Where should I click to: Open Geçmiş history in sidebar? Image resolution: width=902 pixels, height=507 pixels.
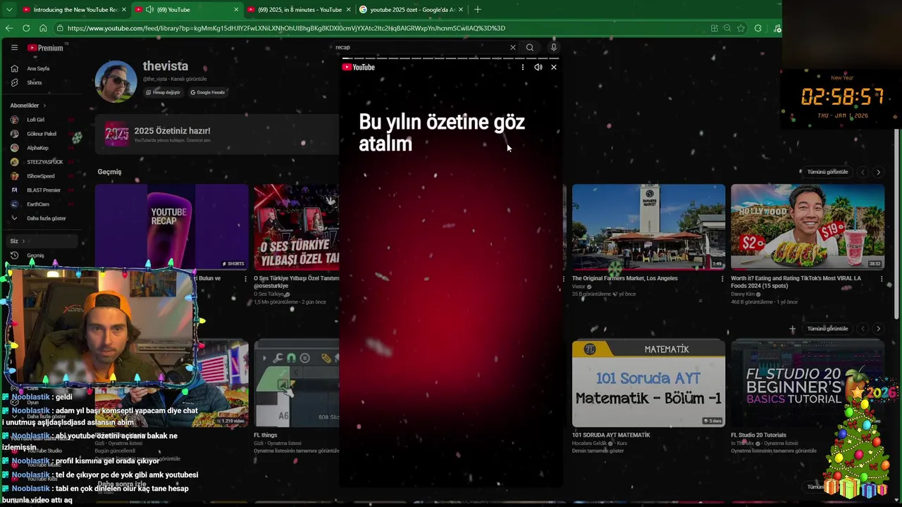click(x=35, y=256)
